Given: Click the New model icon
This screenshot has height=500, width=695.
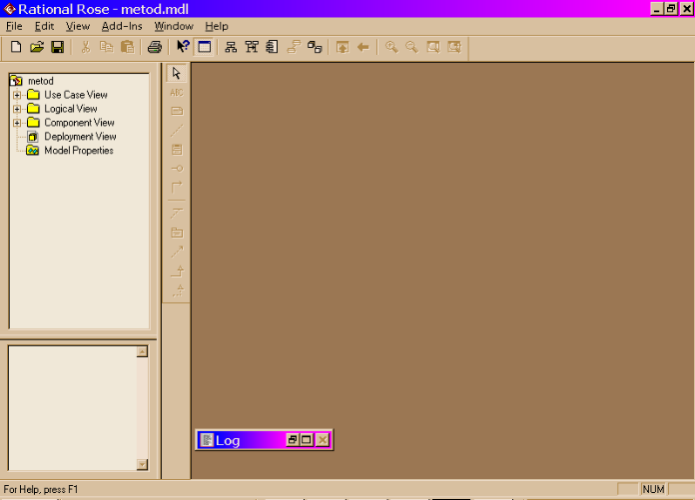Looking at the screenshot, I should tap(16, 47).
